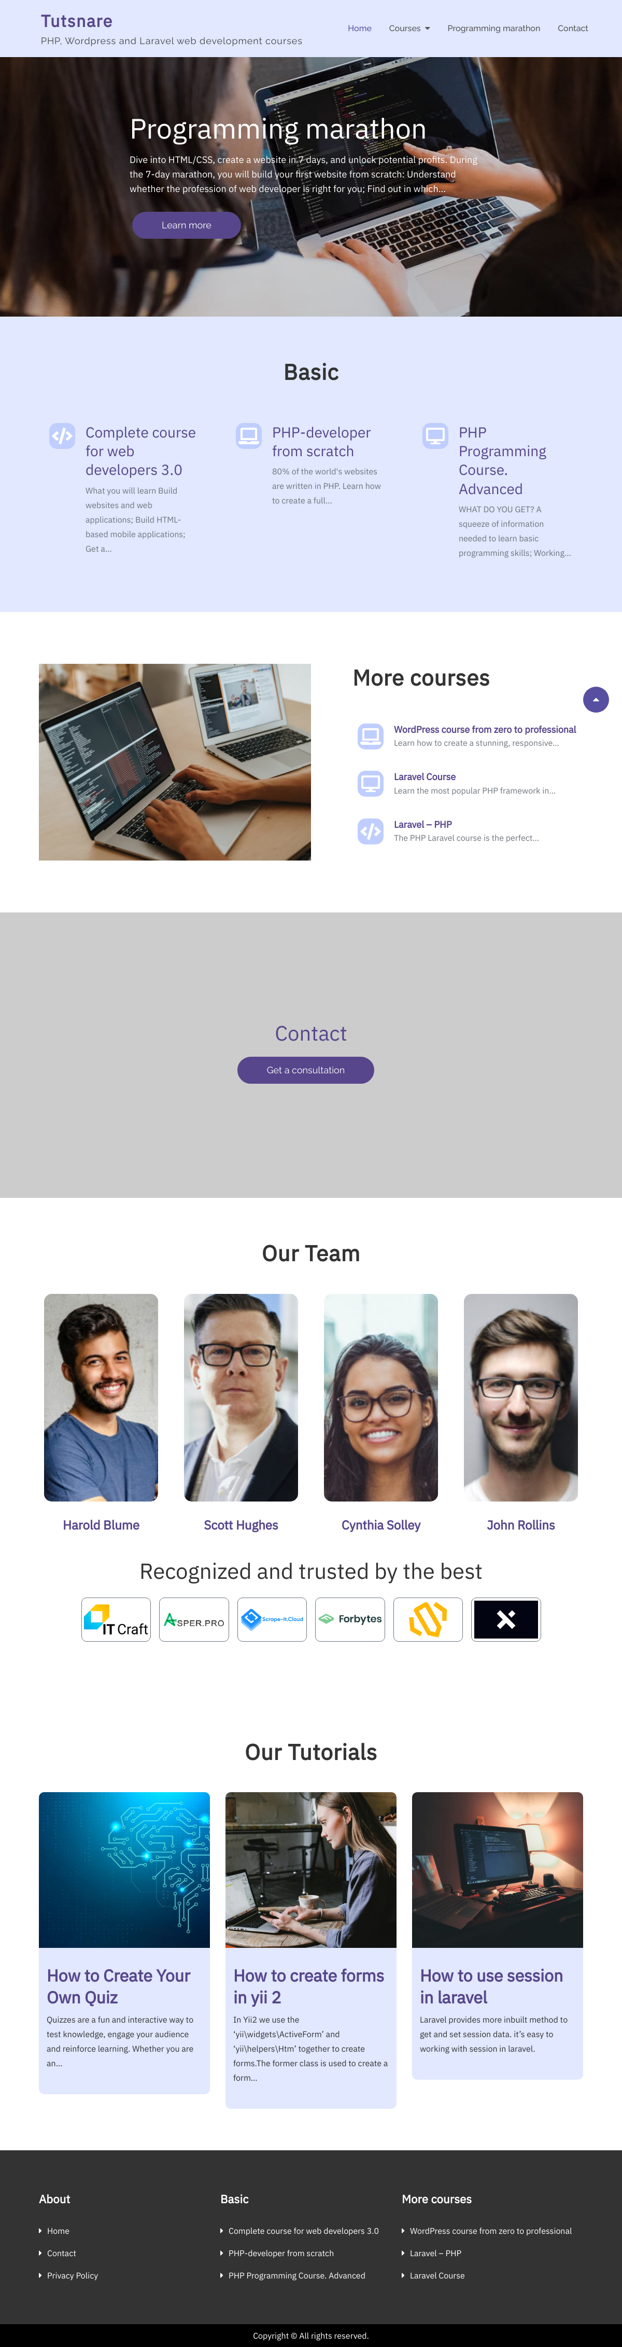The height and width of the screenshot is (2347, 622).
Task: Open Privacy Policy in the footer
Action: [x=73, y=2275]
